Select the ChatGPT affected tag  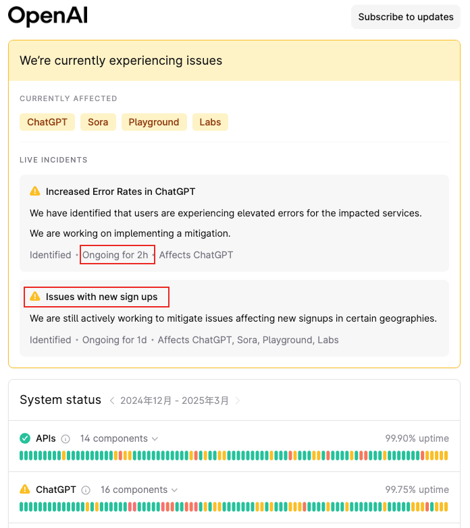47,122
